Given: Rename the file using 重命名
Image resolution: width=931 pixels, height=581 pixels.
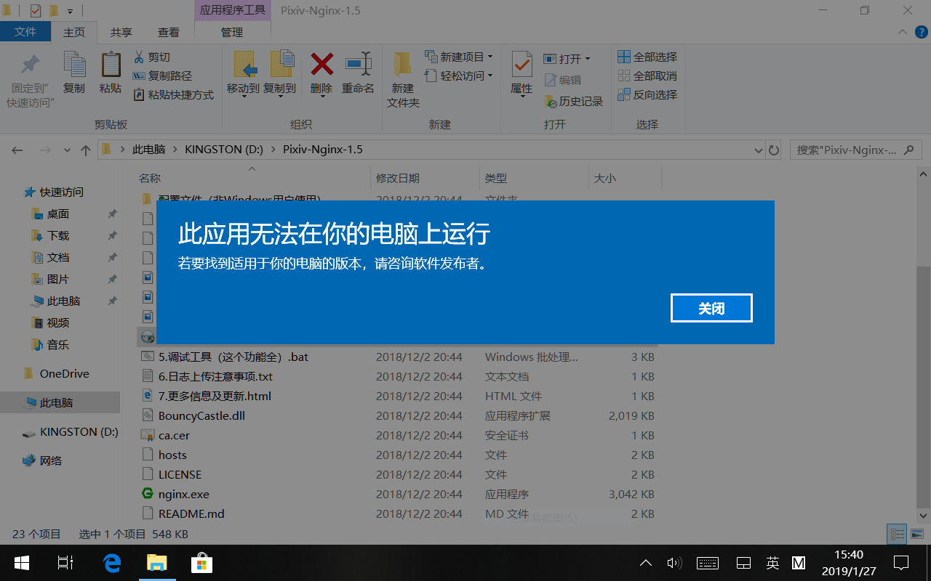Looking at the screenshot, I should (x=358, y=73).
